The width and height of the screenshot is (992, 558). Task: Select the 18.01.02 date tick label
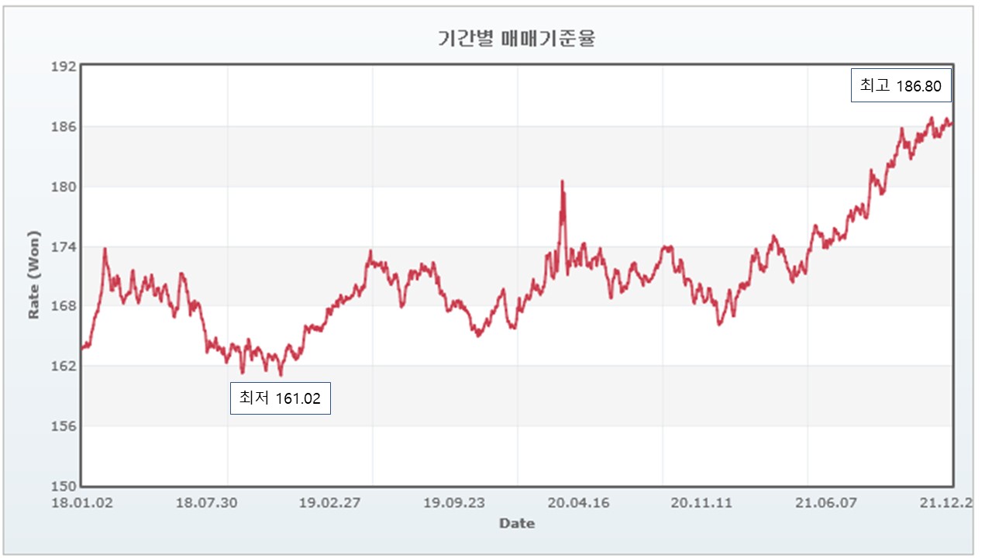click(x=81, y=501)
